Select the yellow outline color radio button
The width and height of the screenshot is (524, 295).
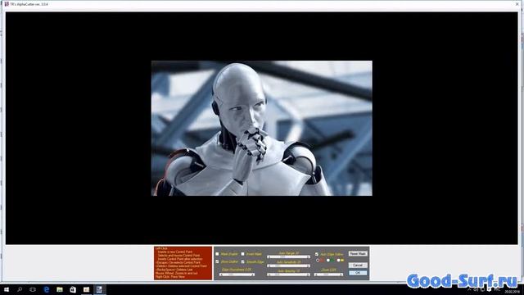[338, 261]
